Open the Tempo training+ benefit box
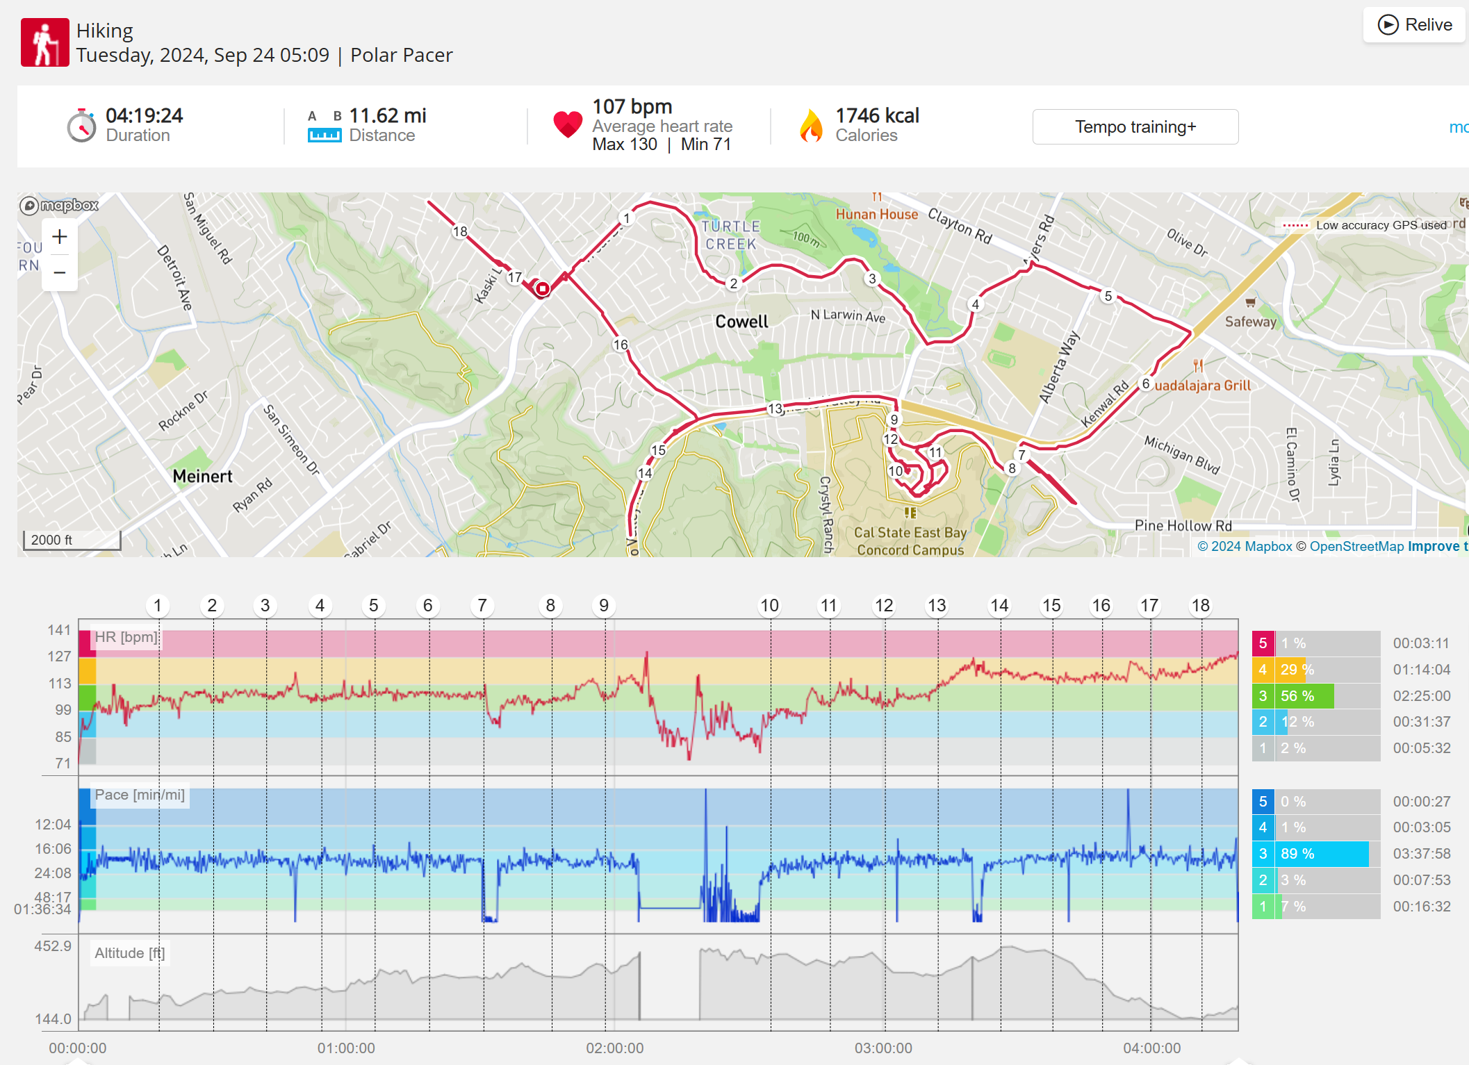The width and height of the screenshot is (1469, 1065). tap(1135, 126)
